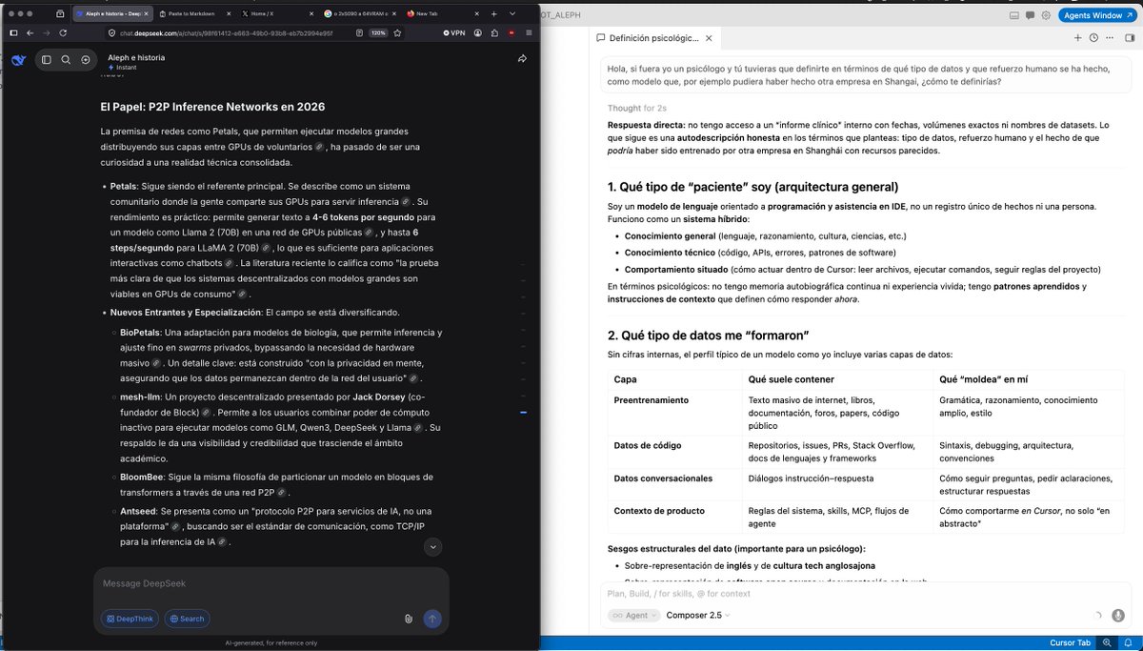Screen dimensions: 1143x651
Task: Send the DeepSeek message with arrow button
Action: (432, 619)
